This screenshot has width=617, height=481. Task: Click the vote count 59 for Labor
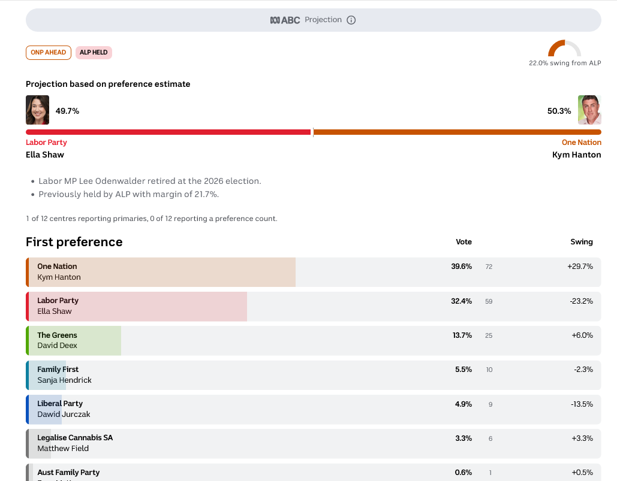[489, 302]
